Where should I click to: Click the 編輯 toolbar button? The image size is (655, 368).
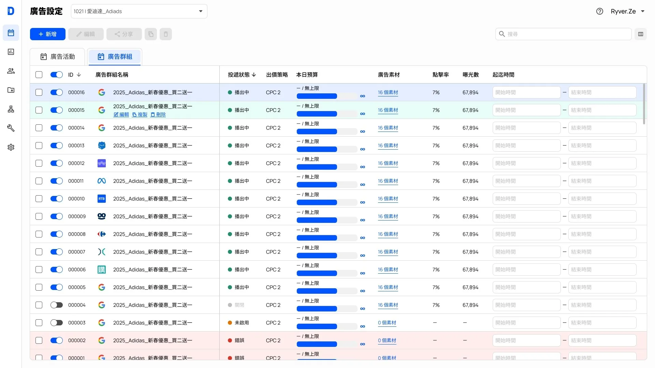point(86,34)
